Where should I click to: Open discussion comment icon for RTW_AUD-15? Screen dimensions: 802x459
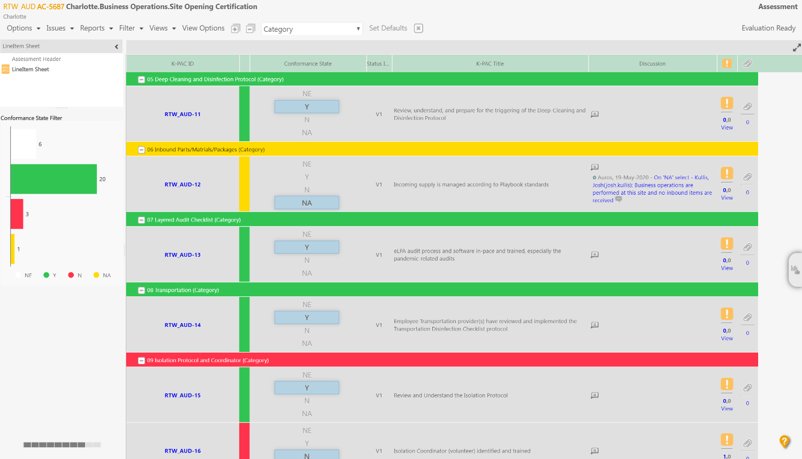594,395
